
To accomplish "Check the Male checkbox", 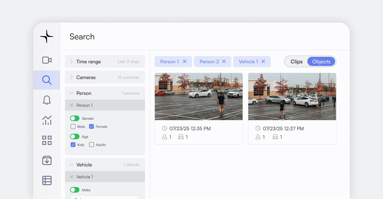I will pos(73,127).
